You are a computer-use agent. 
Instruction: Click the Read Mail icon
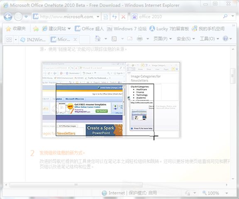(130, 39)
